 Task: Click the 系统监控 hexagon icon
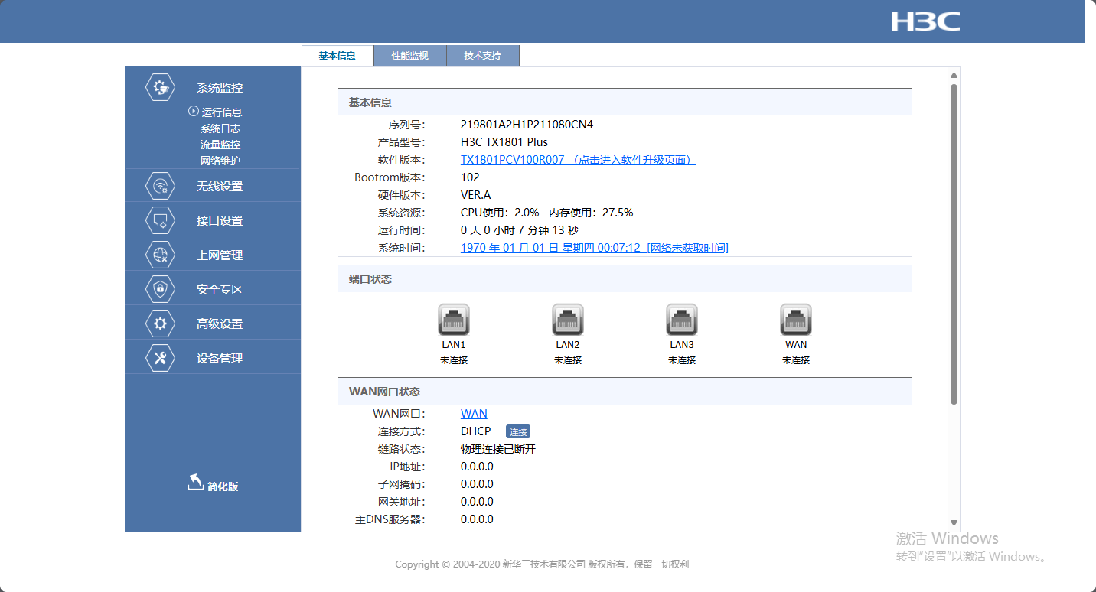click(x=160, y=87)
